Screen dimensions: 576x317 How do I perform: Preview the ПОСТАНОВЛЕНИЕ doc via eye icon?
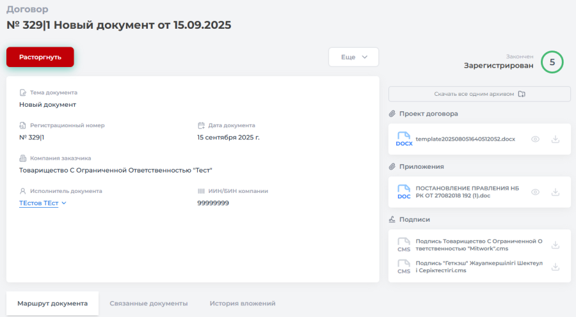coord(536,192)
